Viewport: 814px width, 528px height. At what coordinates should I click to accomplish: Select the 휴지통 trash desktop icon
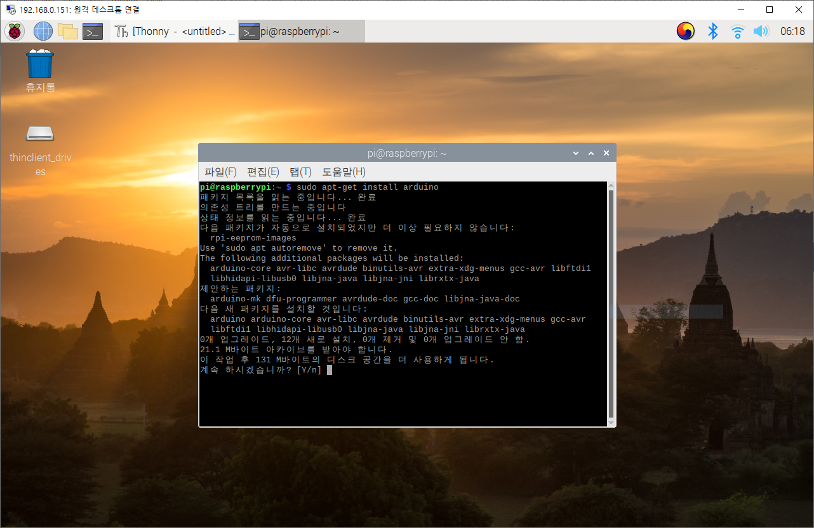(40, 72)
